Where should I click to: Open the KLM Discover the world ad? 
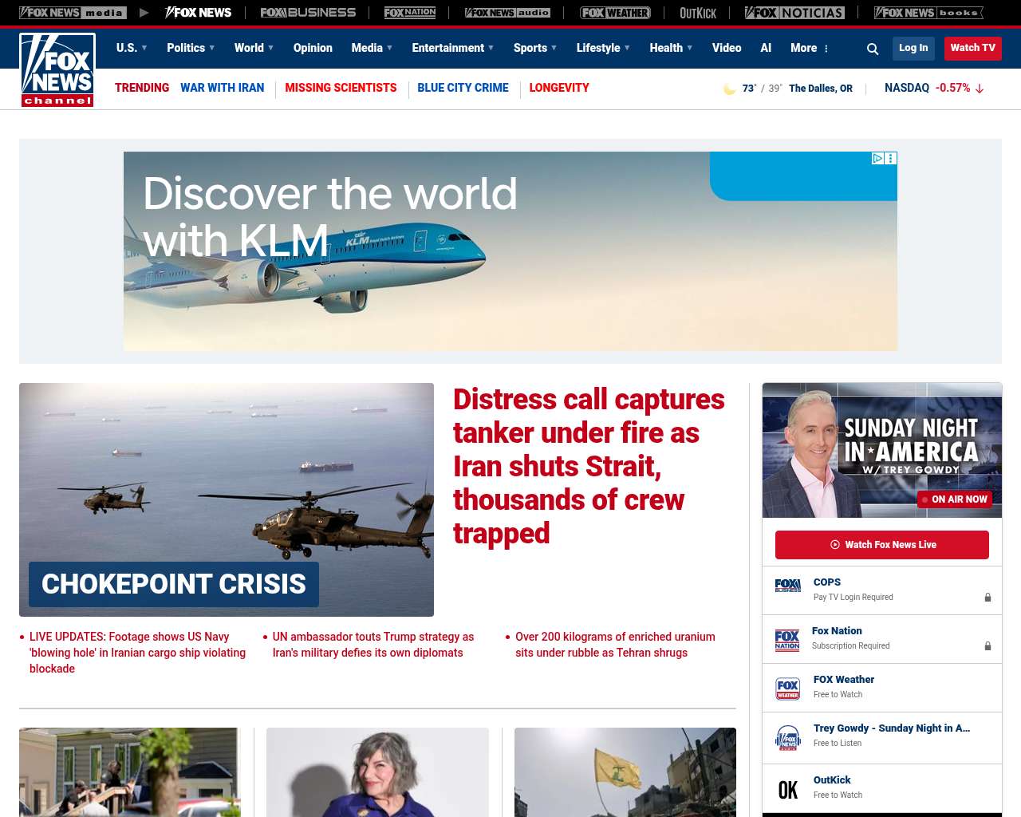point(510,251)
